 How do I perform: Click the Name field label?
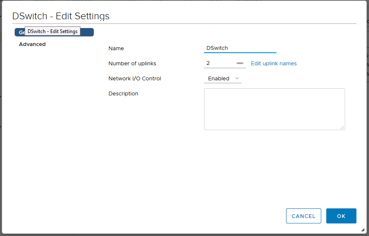[116, 49]
